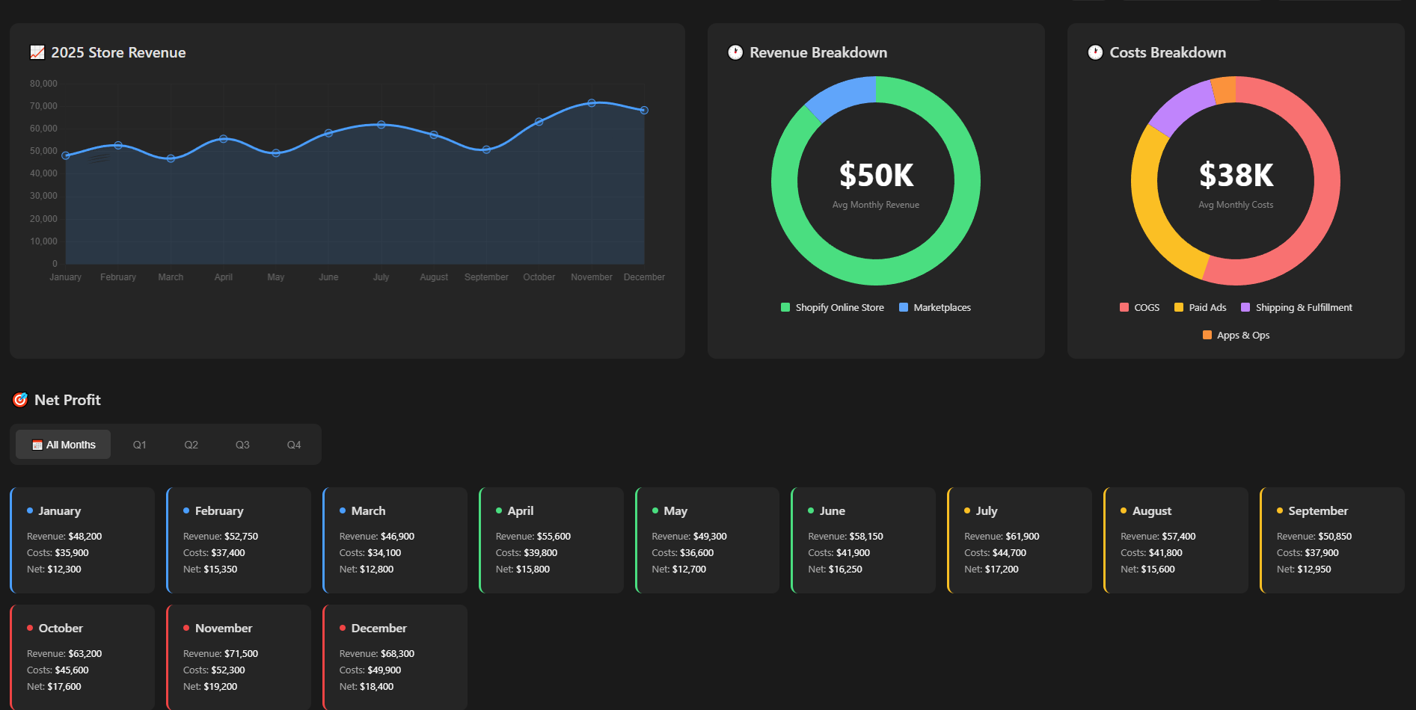The width and height of the screenshot is (1416, 710).
Task: Click February's Revenue: $52,750 line
Action: (x=221, y=537)
